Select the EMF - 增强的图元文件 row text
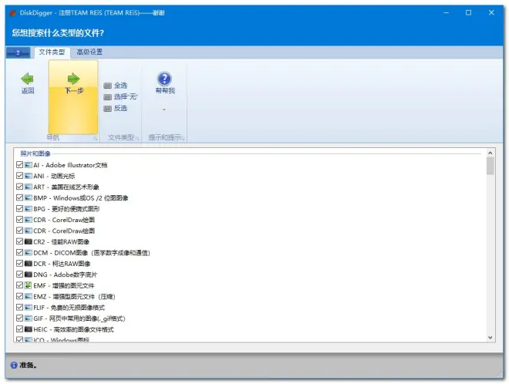 pyautogui.click(x=63, y=285)
